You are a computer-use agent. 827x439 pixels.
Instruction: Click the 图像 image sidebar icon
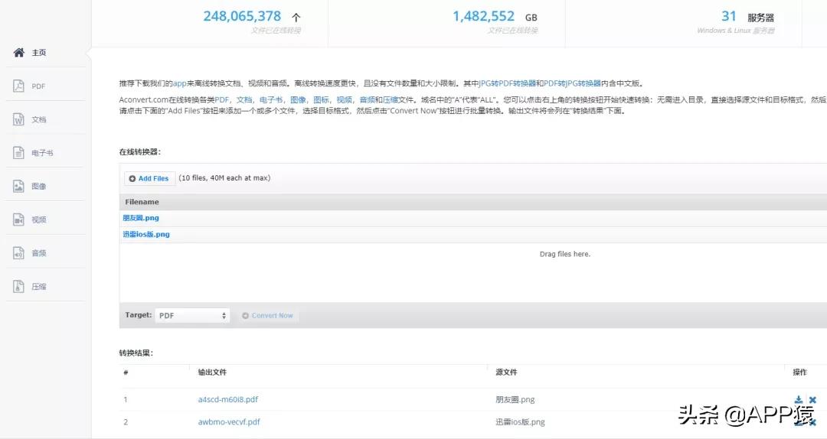(18, 186)
